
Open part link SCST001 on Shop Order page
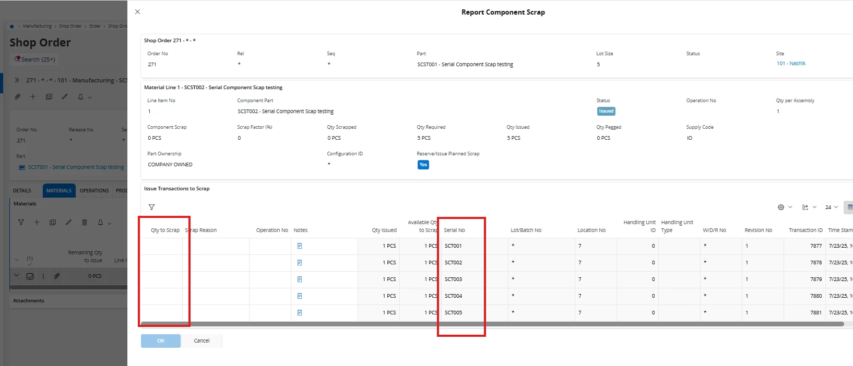click(76, 167)
